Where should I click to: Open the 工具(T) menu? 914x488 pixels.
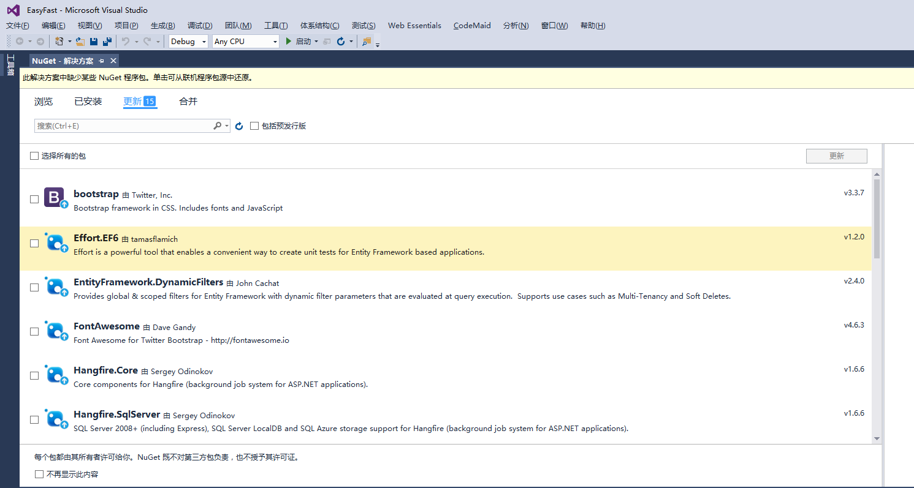(276, 26)
